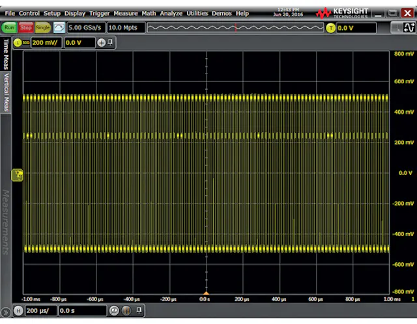Image resolution: width=417 pixels, height=324 pixels.
Task: Open the Demos menu
Action: click(222, 13)
